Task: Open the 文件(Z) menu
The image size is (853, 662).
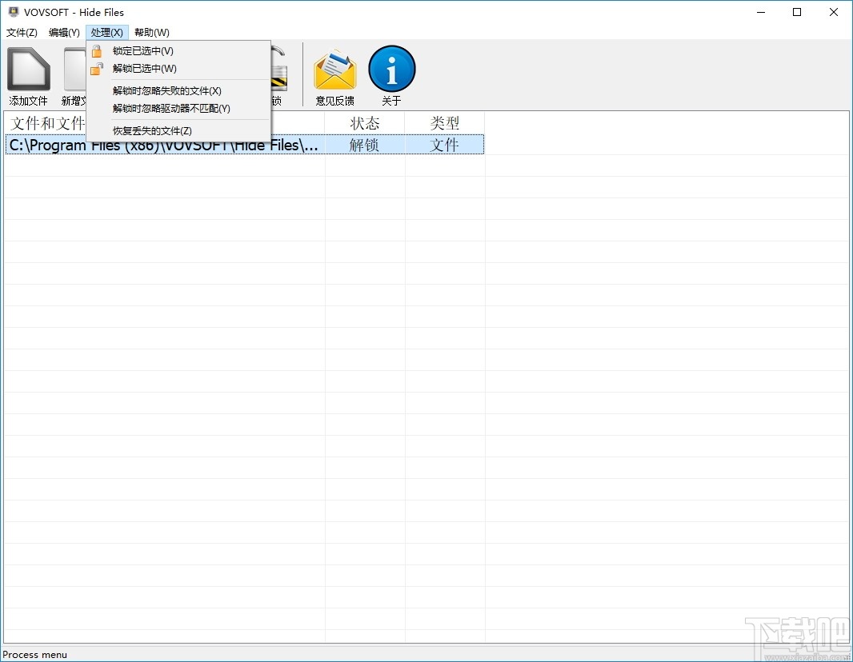Action: (22, 32)
